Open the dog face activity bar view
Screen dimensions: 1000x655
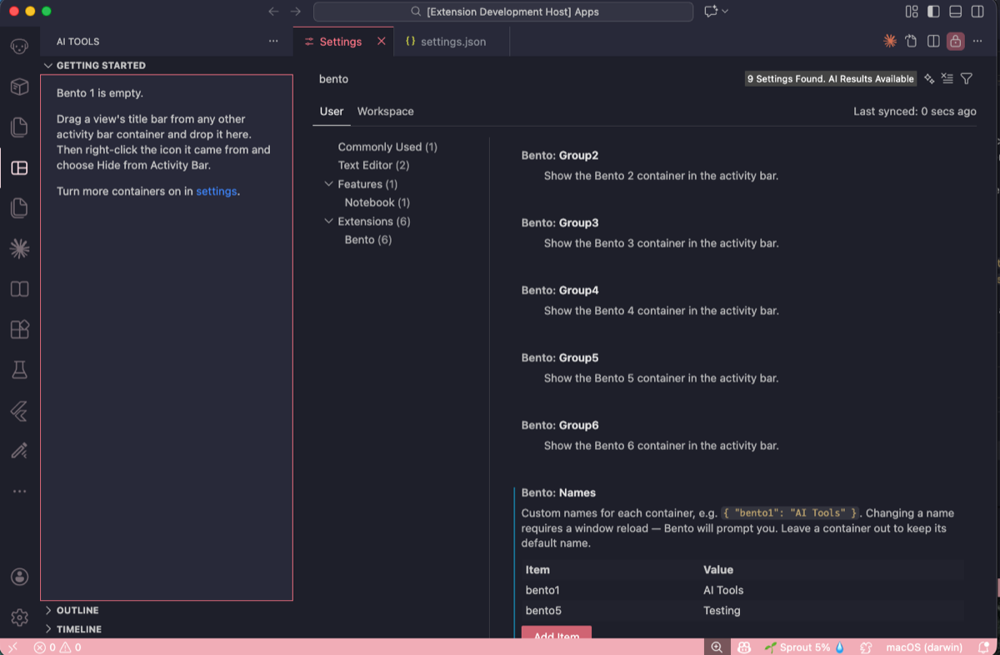tap(19, 46)
